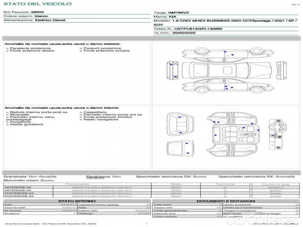The width and height of the screenshot is (303, 227).
Task: Click the Radio navigatore anomaly entry
Action: click(97, 120)
